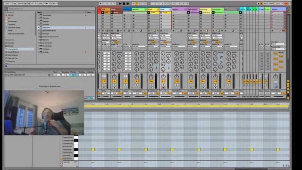The height and width of the screenshot is (170, 302).
Task: Toggle track activator number 14
Action: tap(203, 81)
